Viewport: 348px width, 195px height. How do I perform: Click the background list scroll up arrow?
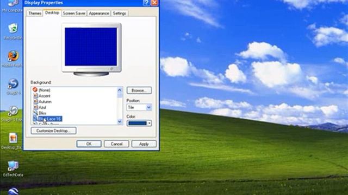(120, 90)
